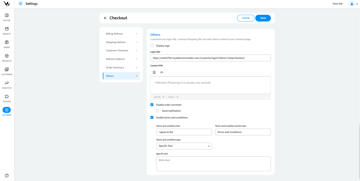The height and width of the screenshot is (181, 360).
Task: View Analytics chart icon
Action: click(7, 83)
